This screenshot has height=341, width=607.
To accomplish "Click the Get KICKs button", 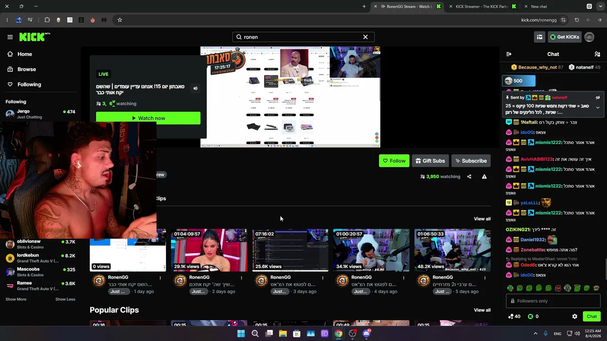I will point(564,37).
